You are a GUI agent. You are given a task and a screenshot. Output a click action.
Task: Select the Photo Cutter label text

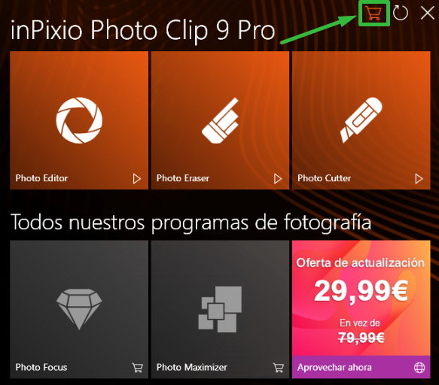tap(325, 178)
